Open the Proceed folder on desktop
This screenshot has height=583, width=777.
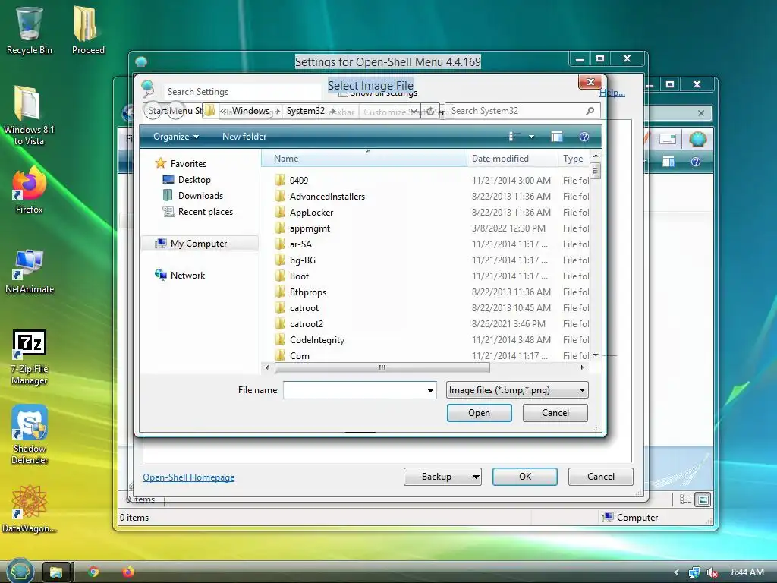88,30
